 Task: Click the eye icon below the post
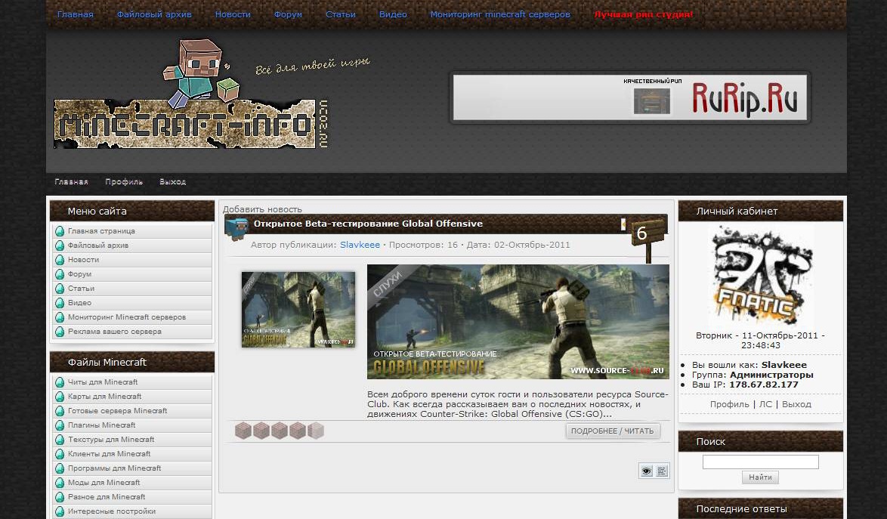tap(646, 471)
